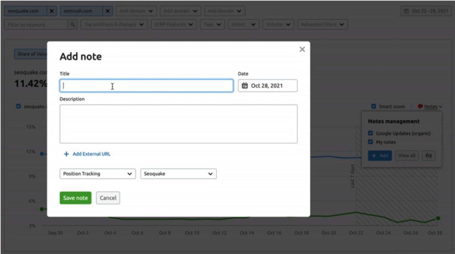Click the calendar icon in Date field
Viewport: 455px width, 254px height.
[245, 86]
